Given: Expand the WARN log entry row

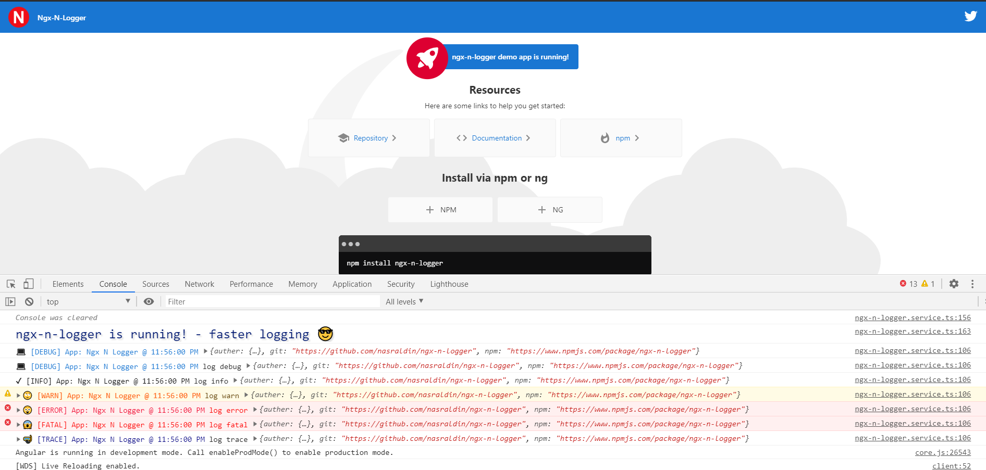Looking at the screenshot, I should (18, 396).
